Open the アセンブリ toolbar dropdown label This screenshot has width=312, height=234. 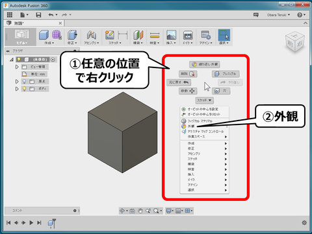tap(92, 43)
